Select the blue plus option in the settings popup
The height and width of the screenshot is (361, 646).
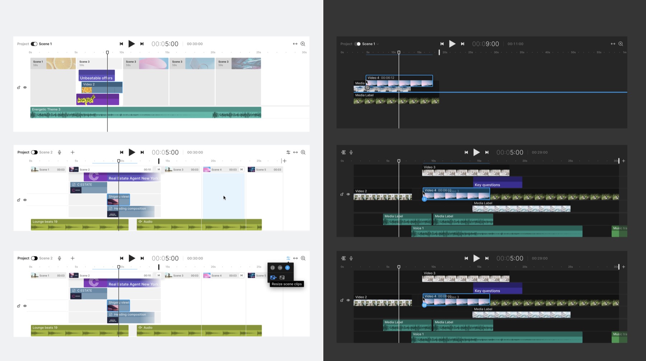(287, 268)
